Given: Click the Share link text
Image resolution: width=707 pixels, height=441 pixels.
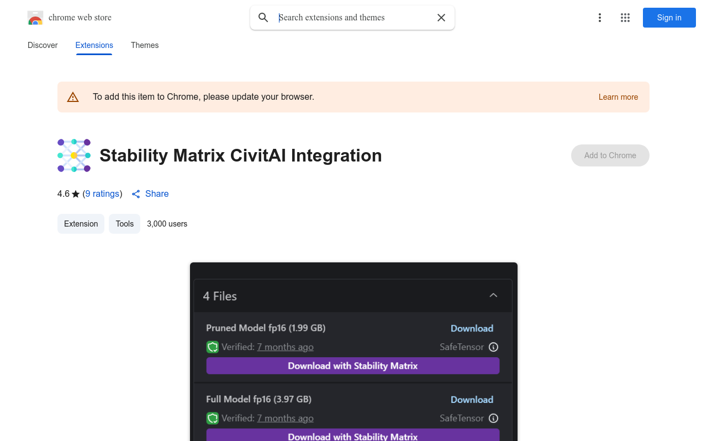Looking at the screenshot, I should coord(157,193).
